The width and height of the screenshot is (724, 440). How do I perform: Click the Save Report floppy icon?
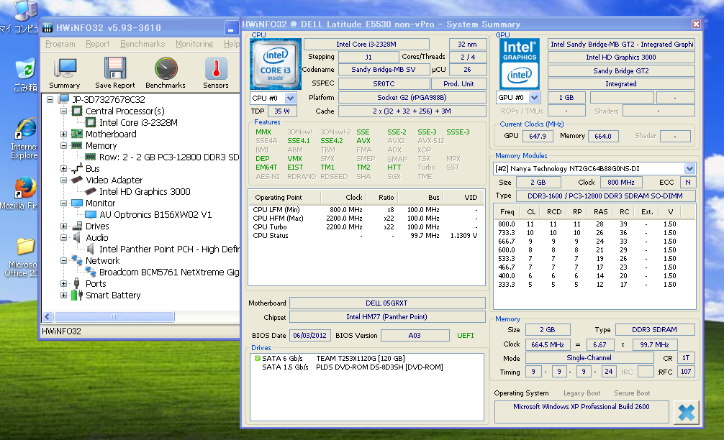click(115, 73)
